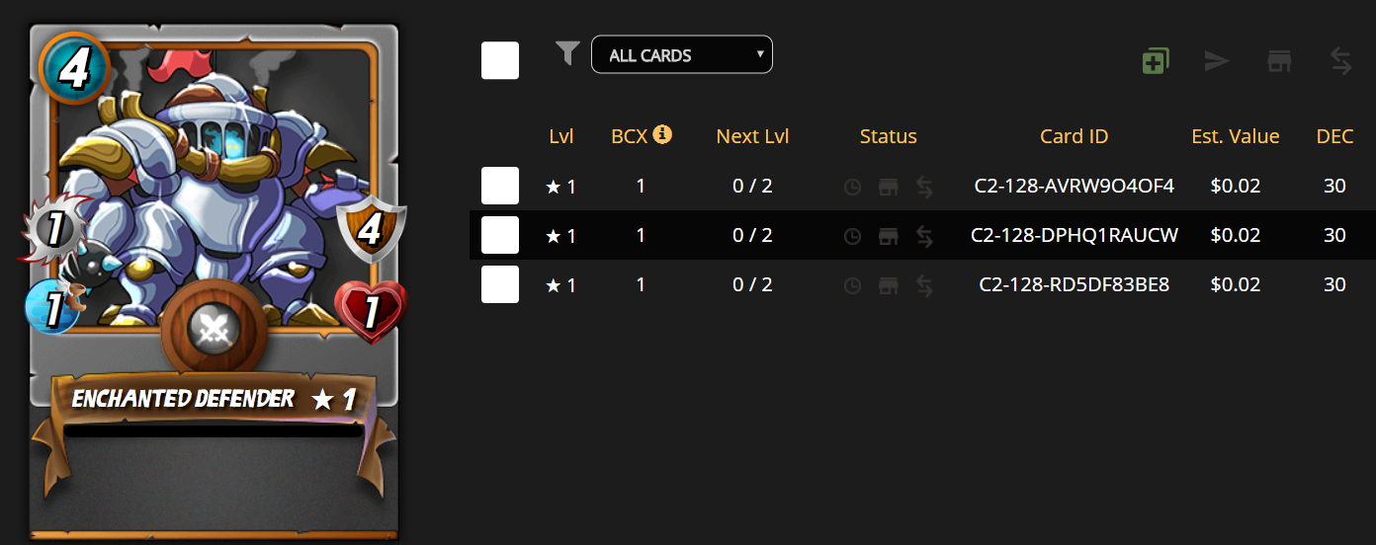Sort by the Est. Value column header

point(1236,136)
